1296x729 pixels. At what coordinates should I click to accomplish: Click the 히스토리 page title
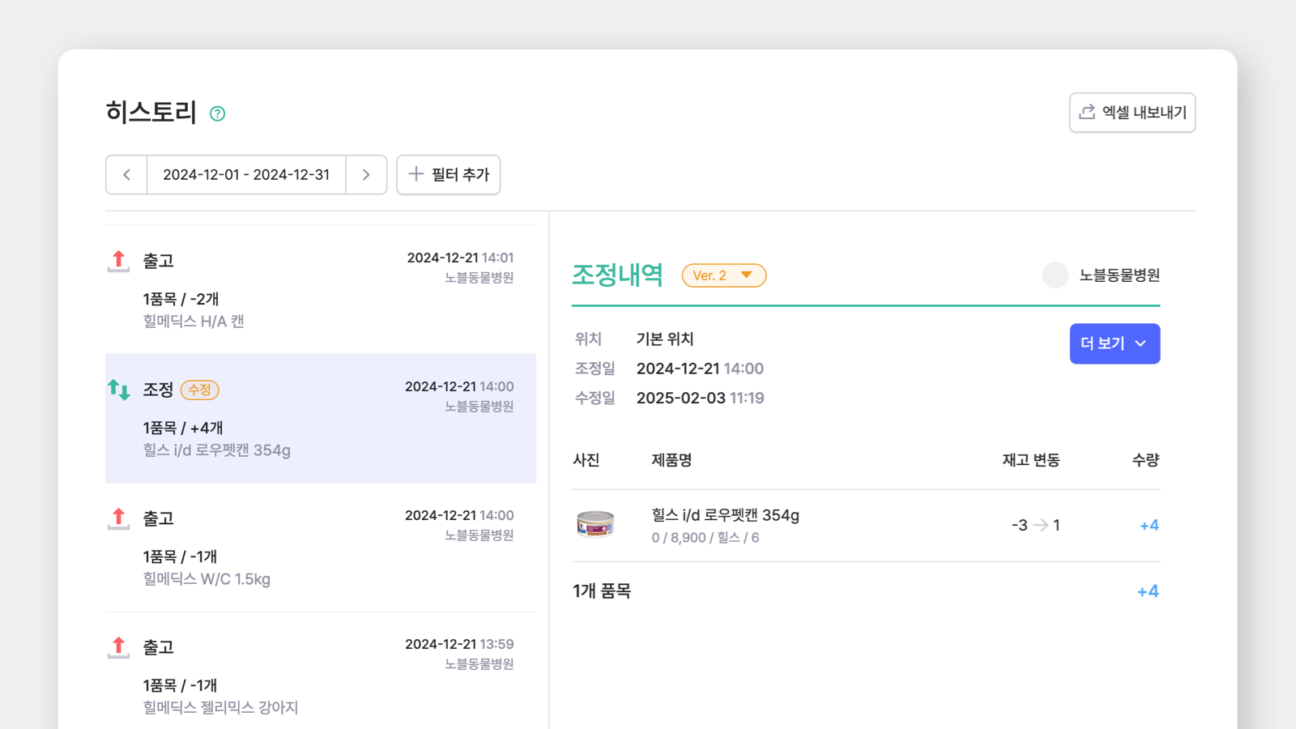pyautogui.click(x=151, y=112)
